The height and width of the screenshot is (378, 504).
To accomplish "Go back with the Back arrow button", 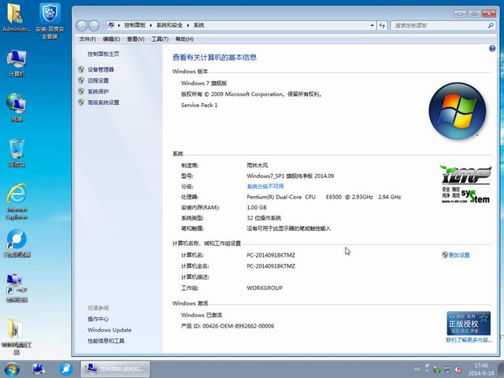I will 82,25.
